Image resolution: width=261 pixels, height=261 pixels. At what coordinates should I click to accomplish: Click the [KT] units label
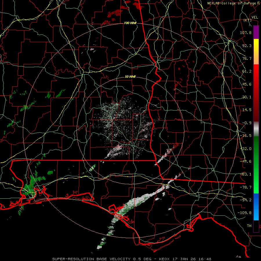click(x=248, y=20)
